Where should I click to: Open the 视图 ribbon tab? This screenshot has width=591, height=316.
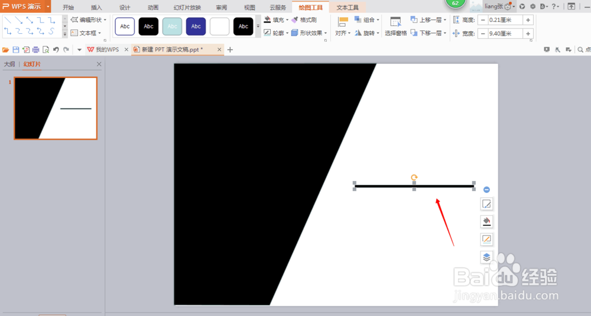(x=249, y=8)
